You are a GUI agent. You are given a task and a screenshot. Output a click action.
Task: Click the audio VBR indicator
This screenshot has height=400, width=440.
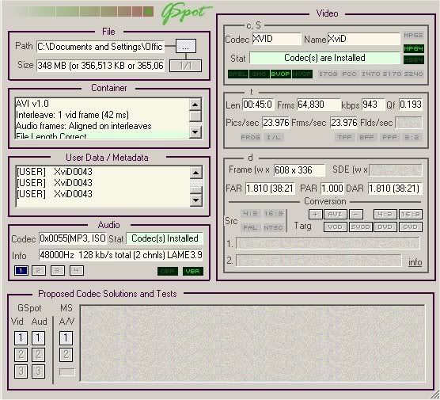tap(193, 272)
